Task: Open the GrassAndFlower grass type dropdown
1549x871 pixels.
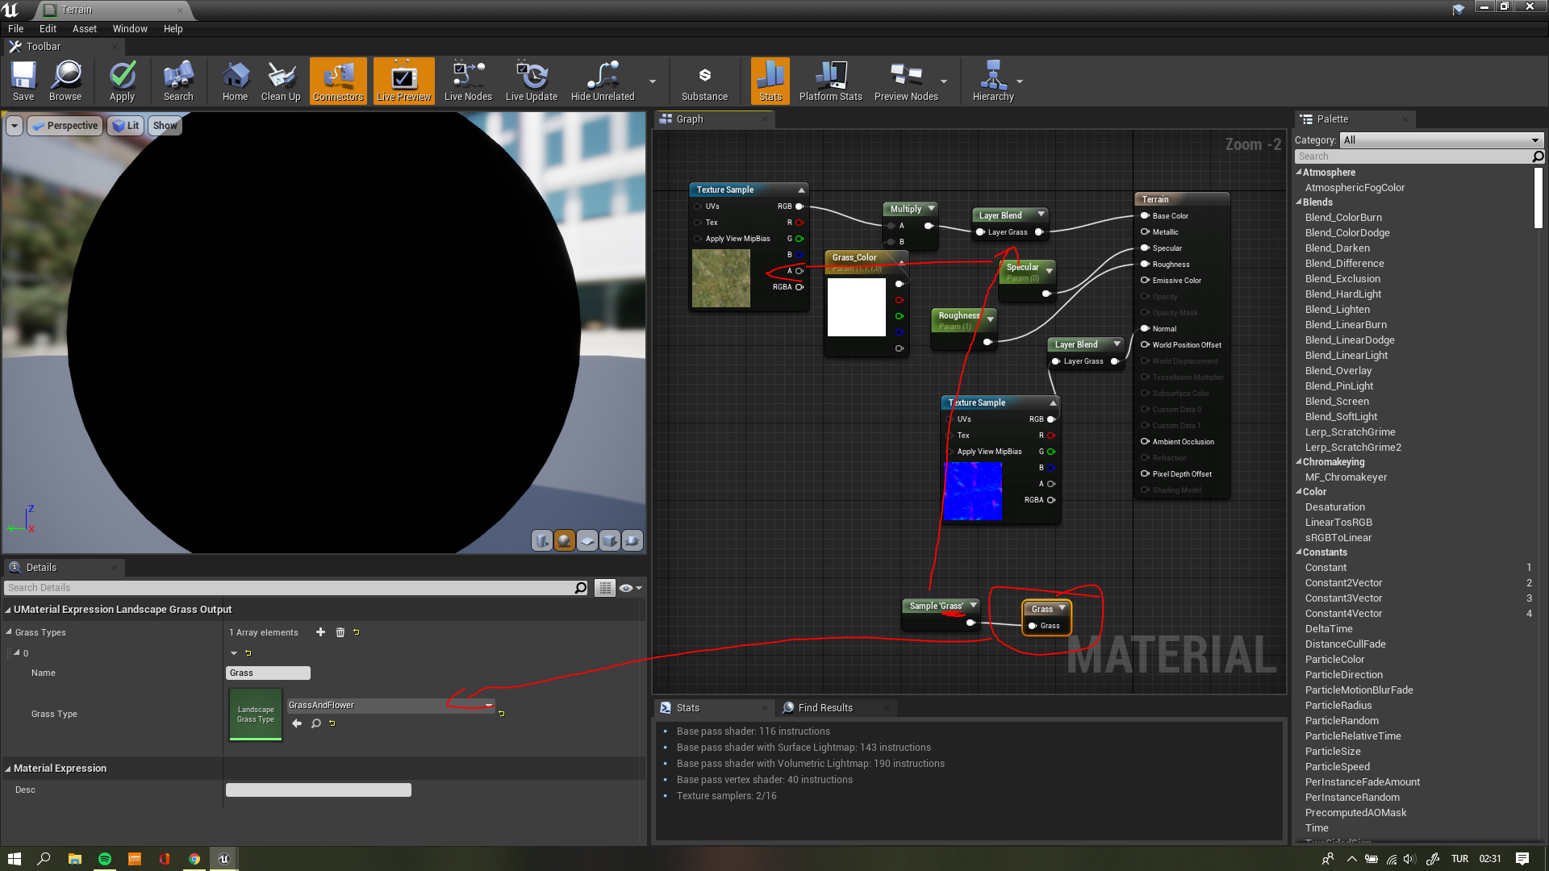Action: click(x=391, y=705)
